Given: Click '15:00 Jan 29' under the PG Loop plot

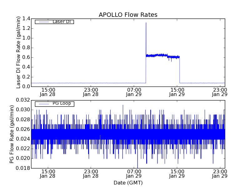Looking at the screenshot, I should [177, 174].
